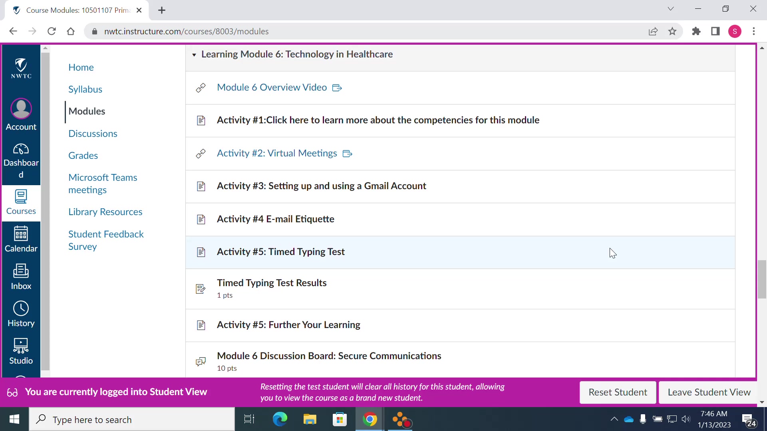Click the Student View glasses icon
This screenshot has height=431, width=767.
click(12, 393)
